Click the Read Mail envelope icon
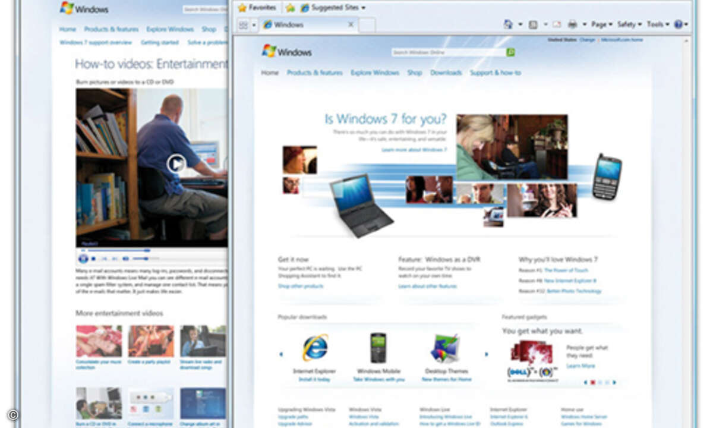 [x=557, y=24]
